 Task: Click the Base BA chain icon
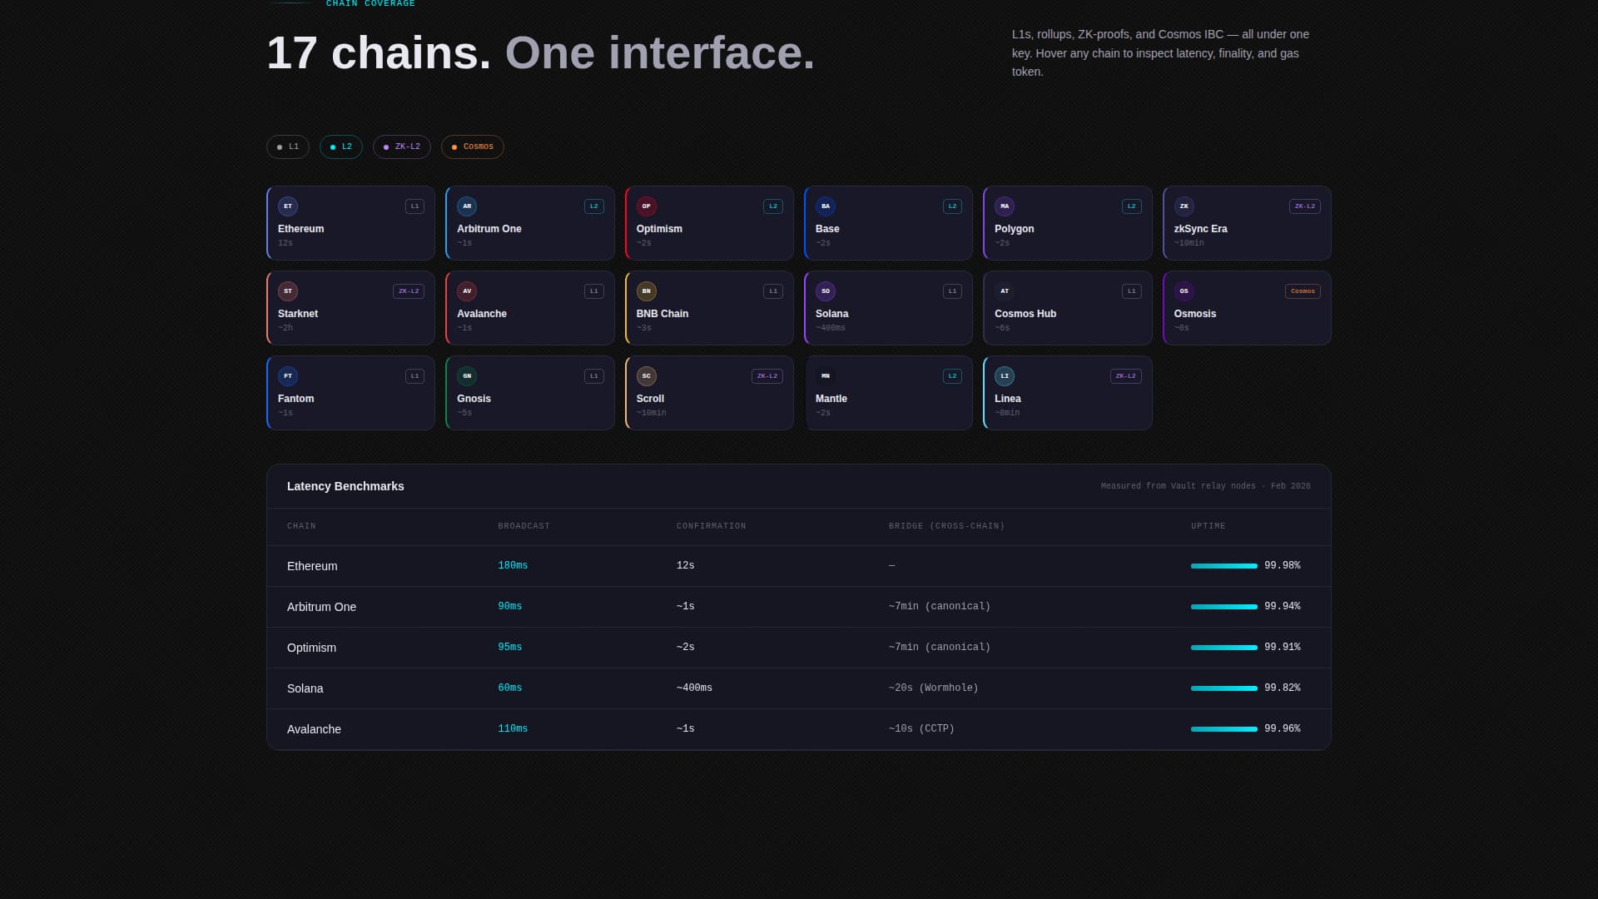[826, 206]
